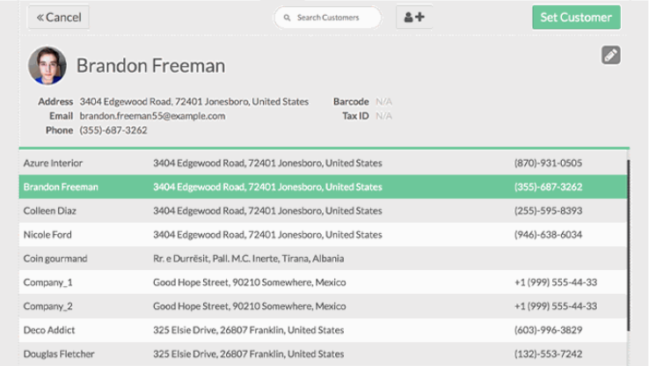Click the add new customer icon
Viewport: 649px width, 366px height.
click(415, 17)
